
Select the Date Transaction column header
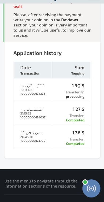click(x=33, y=70)
